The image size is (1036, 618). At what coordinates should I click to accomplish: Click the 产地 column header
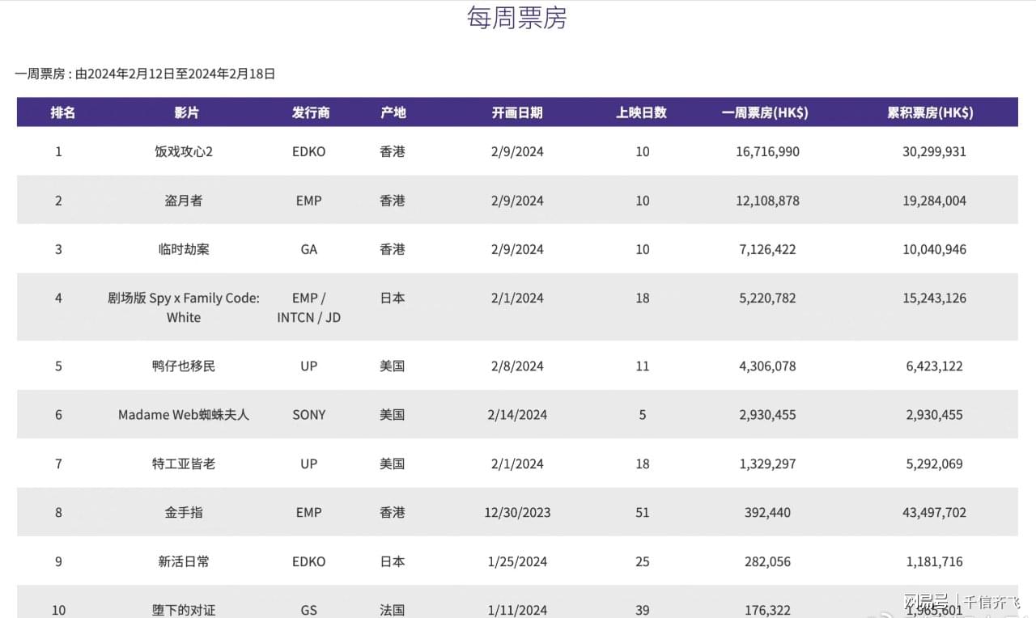(393, 112)
